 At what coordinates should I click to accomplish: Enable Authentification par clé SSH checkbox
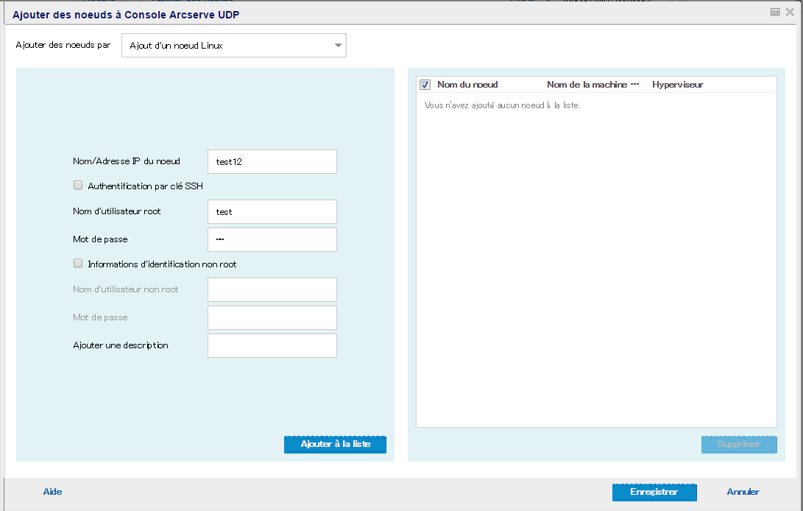78,186
